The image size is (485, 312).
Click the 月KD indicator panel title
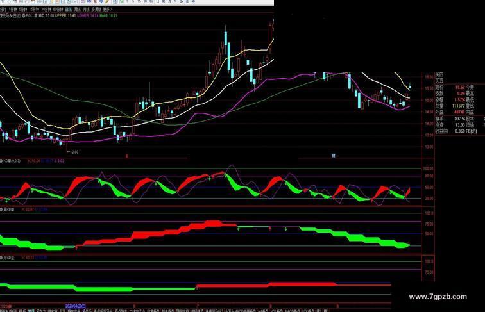9,258
